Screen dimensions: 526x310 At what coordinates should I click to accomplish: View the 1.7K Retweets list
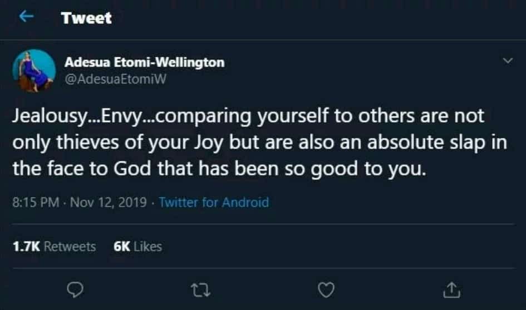pos(55,246)
